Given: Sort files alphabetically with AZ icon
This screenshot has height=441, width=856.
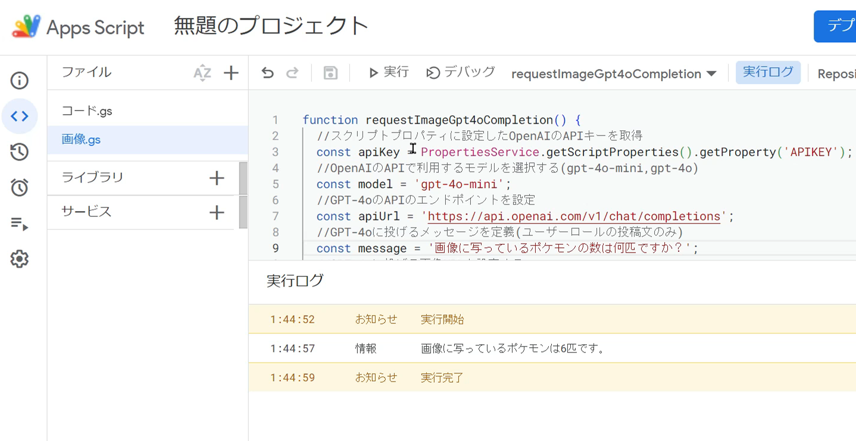Looking at the screenshot, I should [202, 73].
